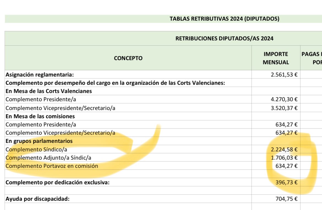Select the amount '3.520,37 €'

point(284,108)
